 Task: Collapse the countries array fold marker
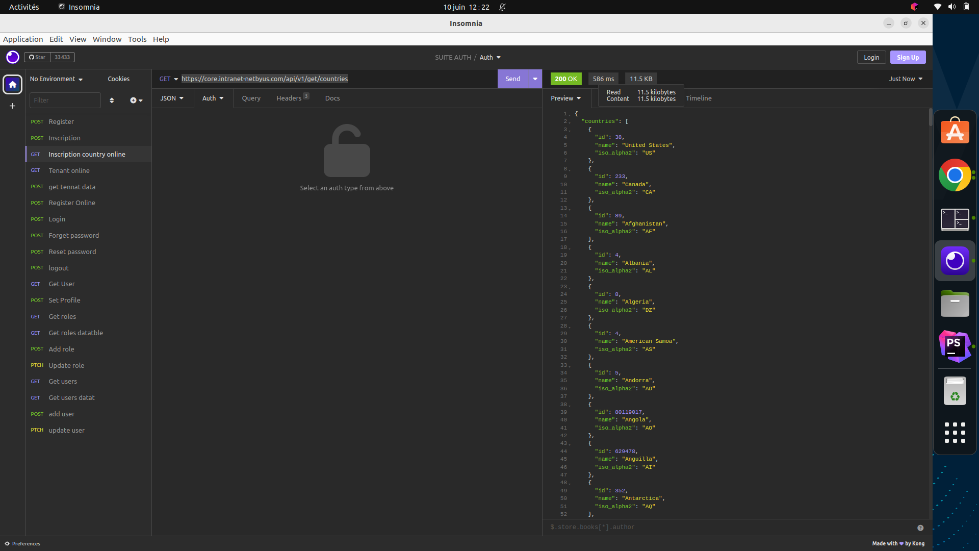click(570, 122)
